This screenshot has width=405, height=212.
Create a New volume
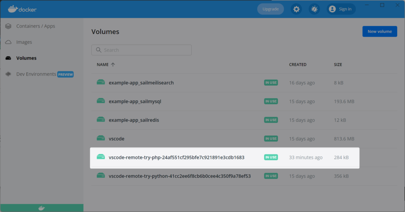coord(380,32)
